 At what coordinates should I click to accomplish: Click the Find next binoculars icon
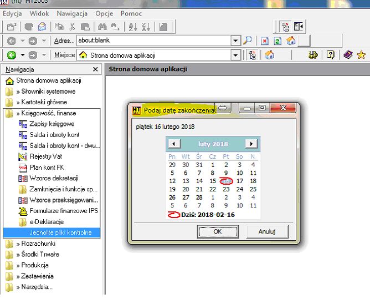coord(115,27)
